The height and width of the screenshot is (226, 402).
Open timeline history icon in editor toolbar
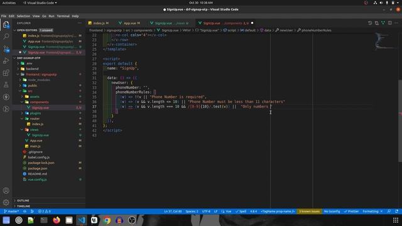[x=370, y=23]
